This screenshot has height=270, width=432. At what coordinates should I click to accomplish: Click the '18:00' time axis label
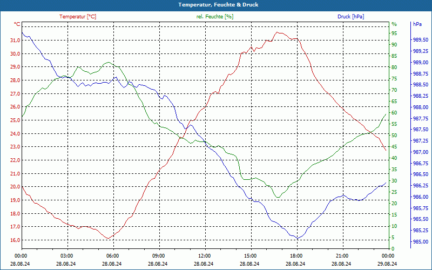(296, 256)
